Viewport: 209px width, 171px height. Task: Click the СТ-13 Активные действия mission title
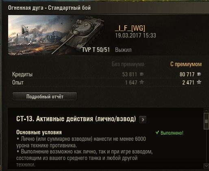click(x=76, y=119)
